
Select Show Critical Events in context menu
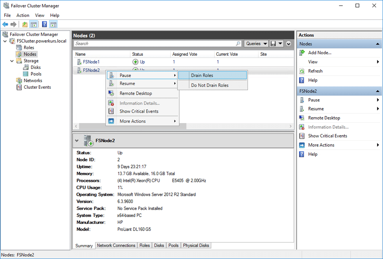point(142,111)
